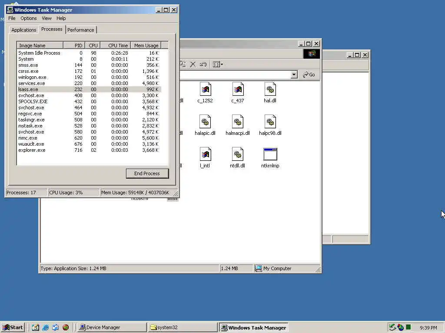Click the My Computer zone in the status bar

tap(287, 268)
